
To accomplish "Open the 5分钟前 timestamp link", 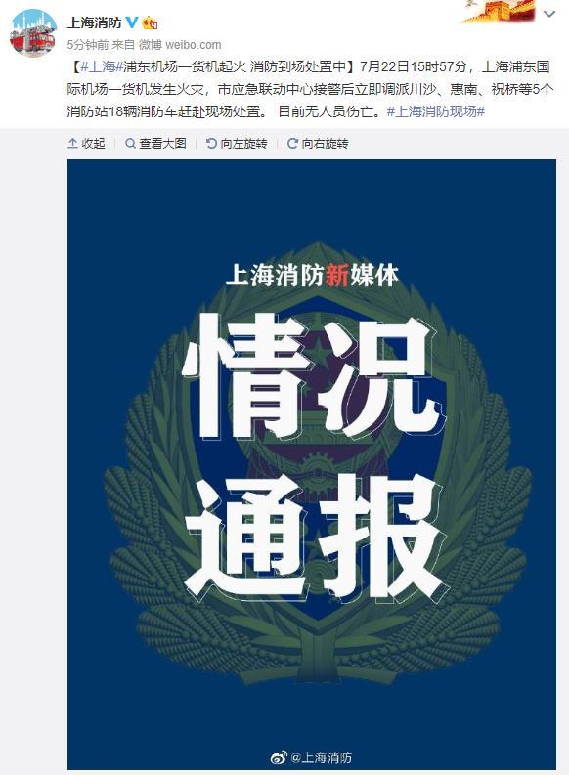I will pos(87,45).
